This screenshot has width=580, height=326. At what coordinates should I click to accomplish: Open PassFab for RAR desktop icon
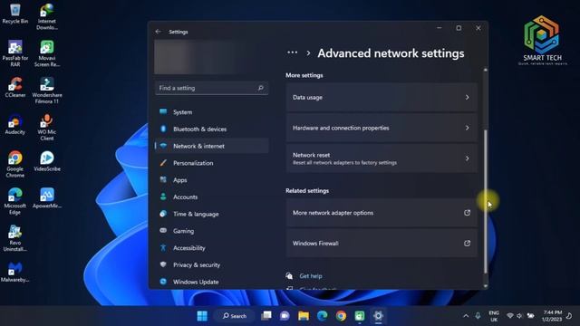(15, 53)
